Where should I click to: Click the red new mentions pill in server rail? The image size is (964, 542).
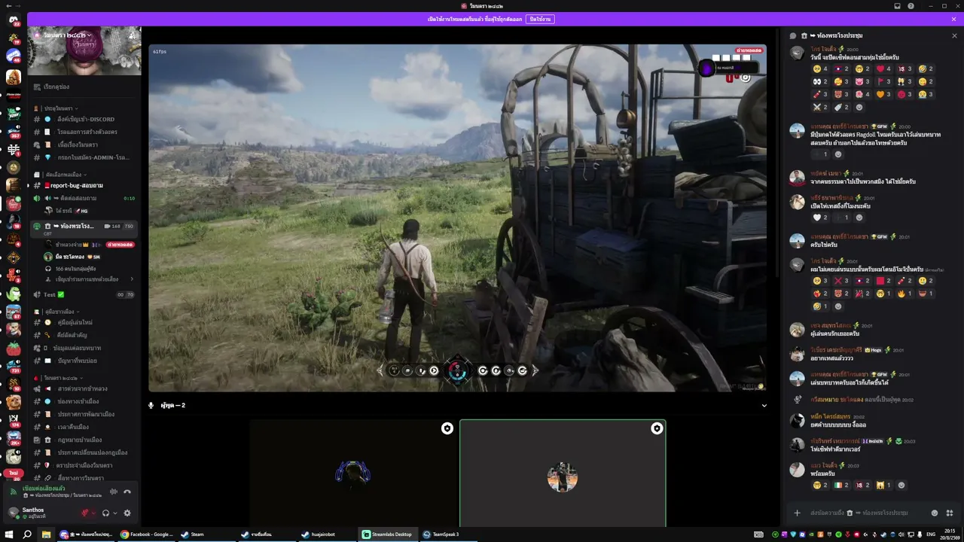click(x=14, y=473)
